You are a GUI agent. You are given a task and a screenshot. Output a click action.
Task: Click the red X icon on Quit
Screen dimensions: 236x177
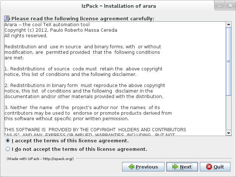point(209,167)
